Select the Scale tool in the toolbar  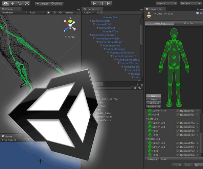pos(27,3)
